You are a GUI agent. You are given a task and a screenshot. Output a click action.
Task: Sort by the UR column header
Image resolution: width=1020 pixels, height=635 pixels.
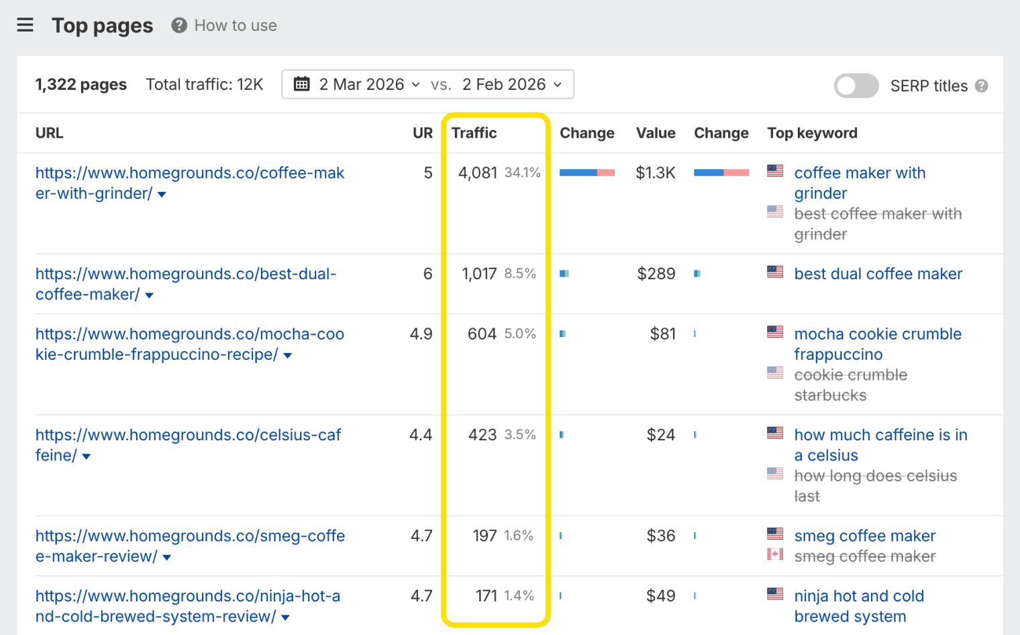[423, 133]
